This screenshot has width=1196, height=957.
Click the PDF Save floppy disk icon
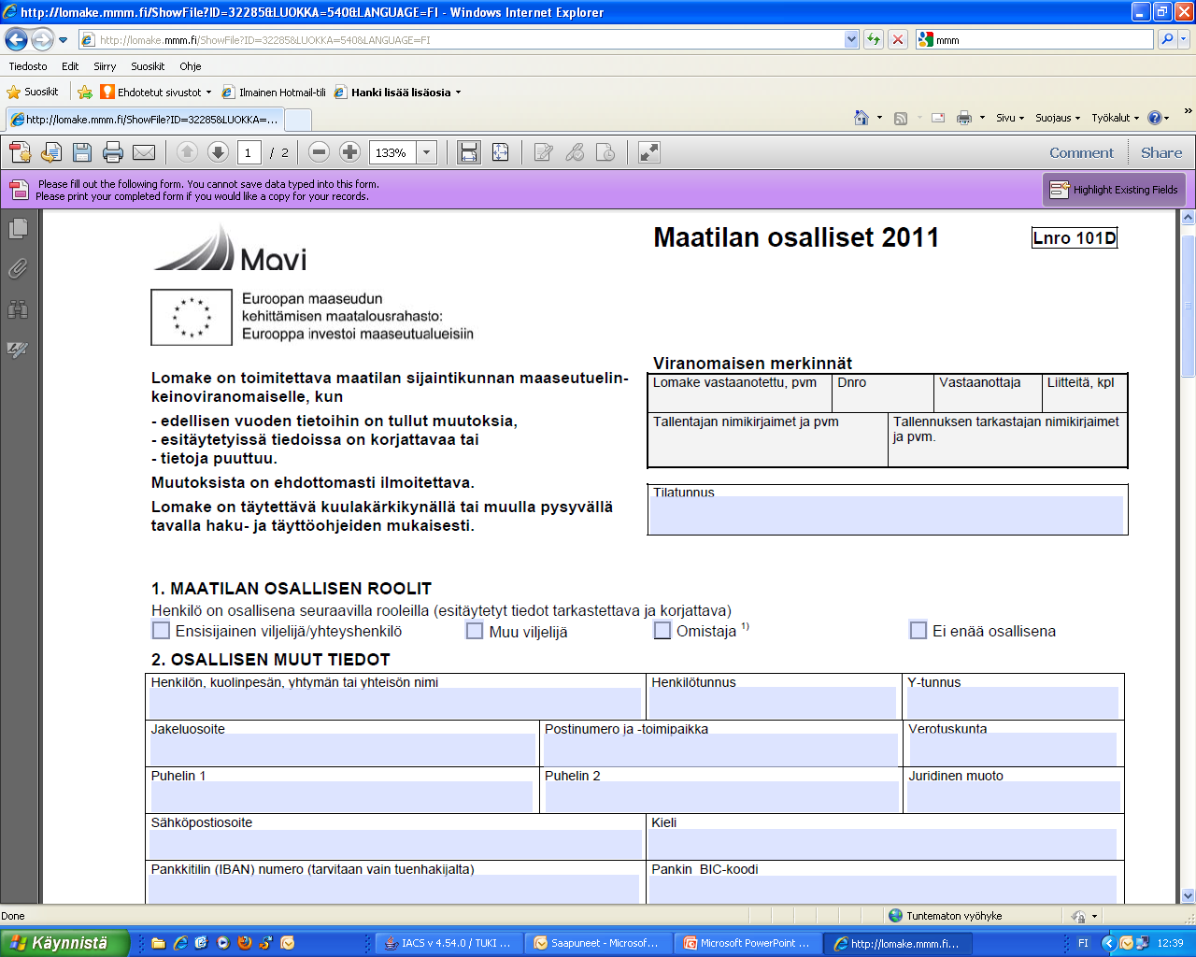click(82, 152)
